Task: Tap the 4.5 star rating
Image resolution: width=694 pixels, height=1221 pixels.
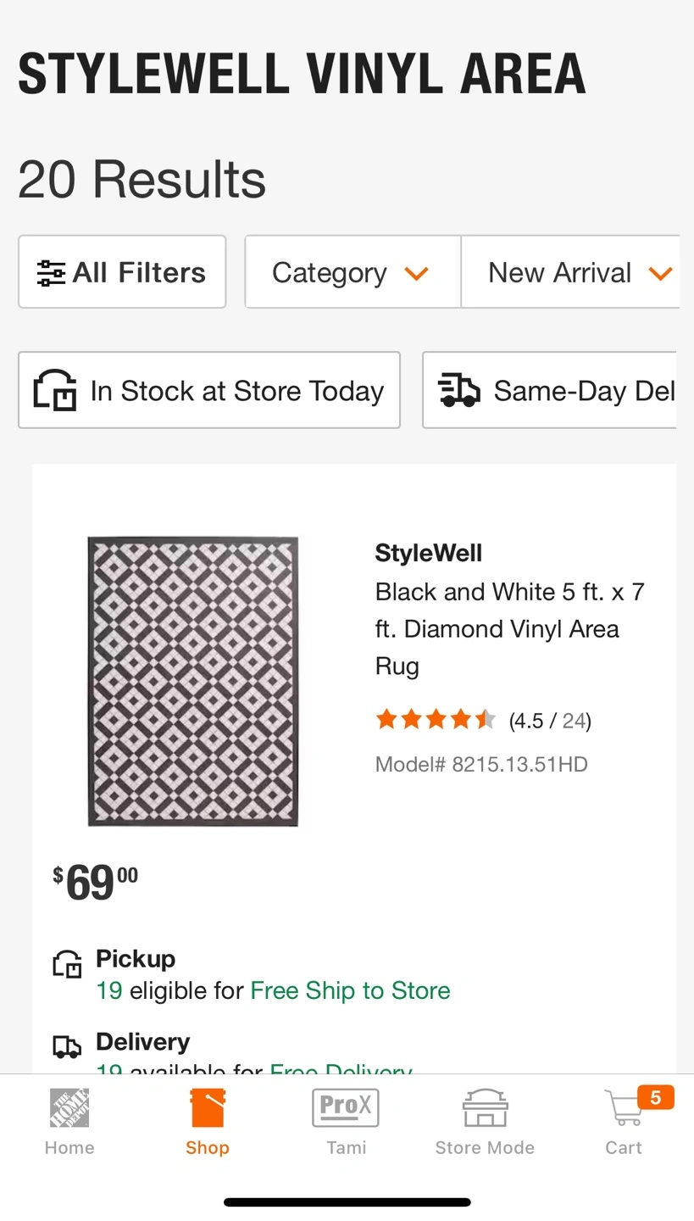Action: [436, 721]
